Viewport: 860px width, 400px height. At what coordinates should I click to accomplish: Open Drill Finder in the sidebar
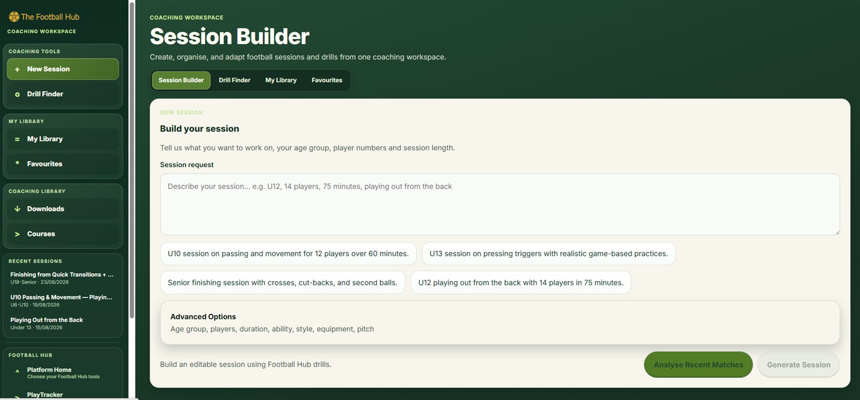(x=63, y=94)
